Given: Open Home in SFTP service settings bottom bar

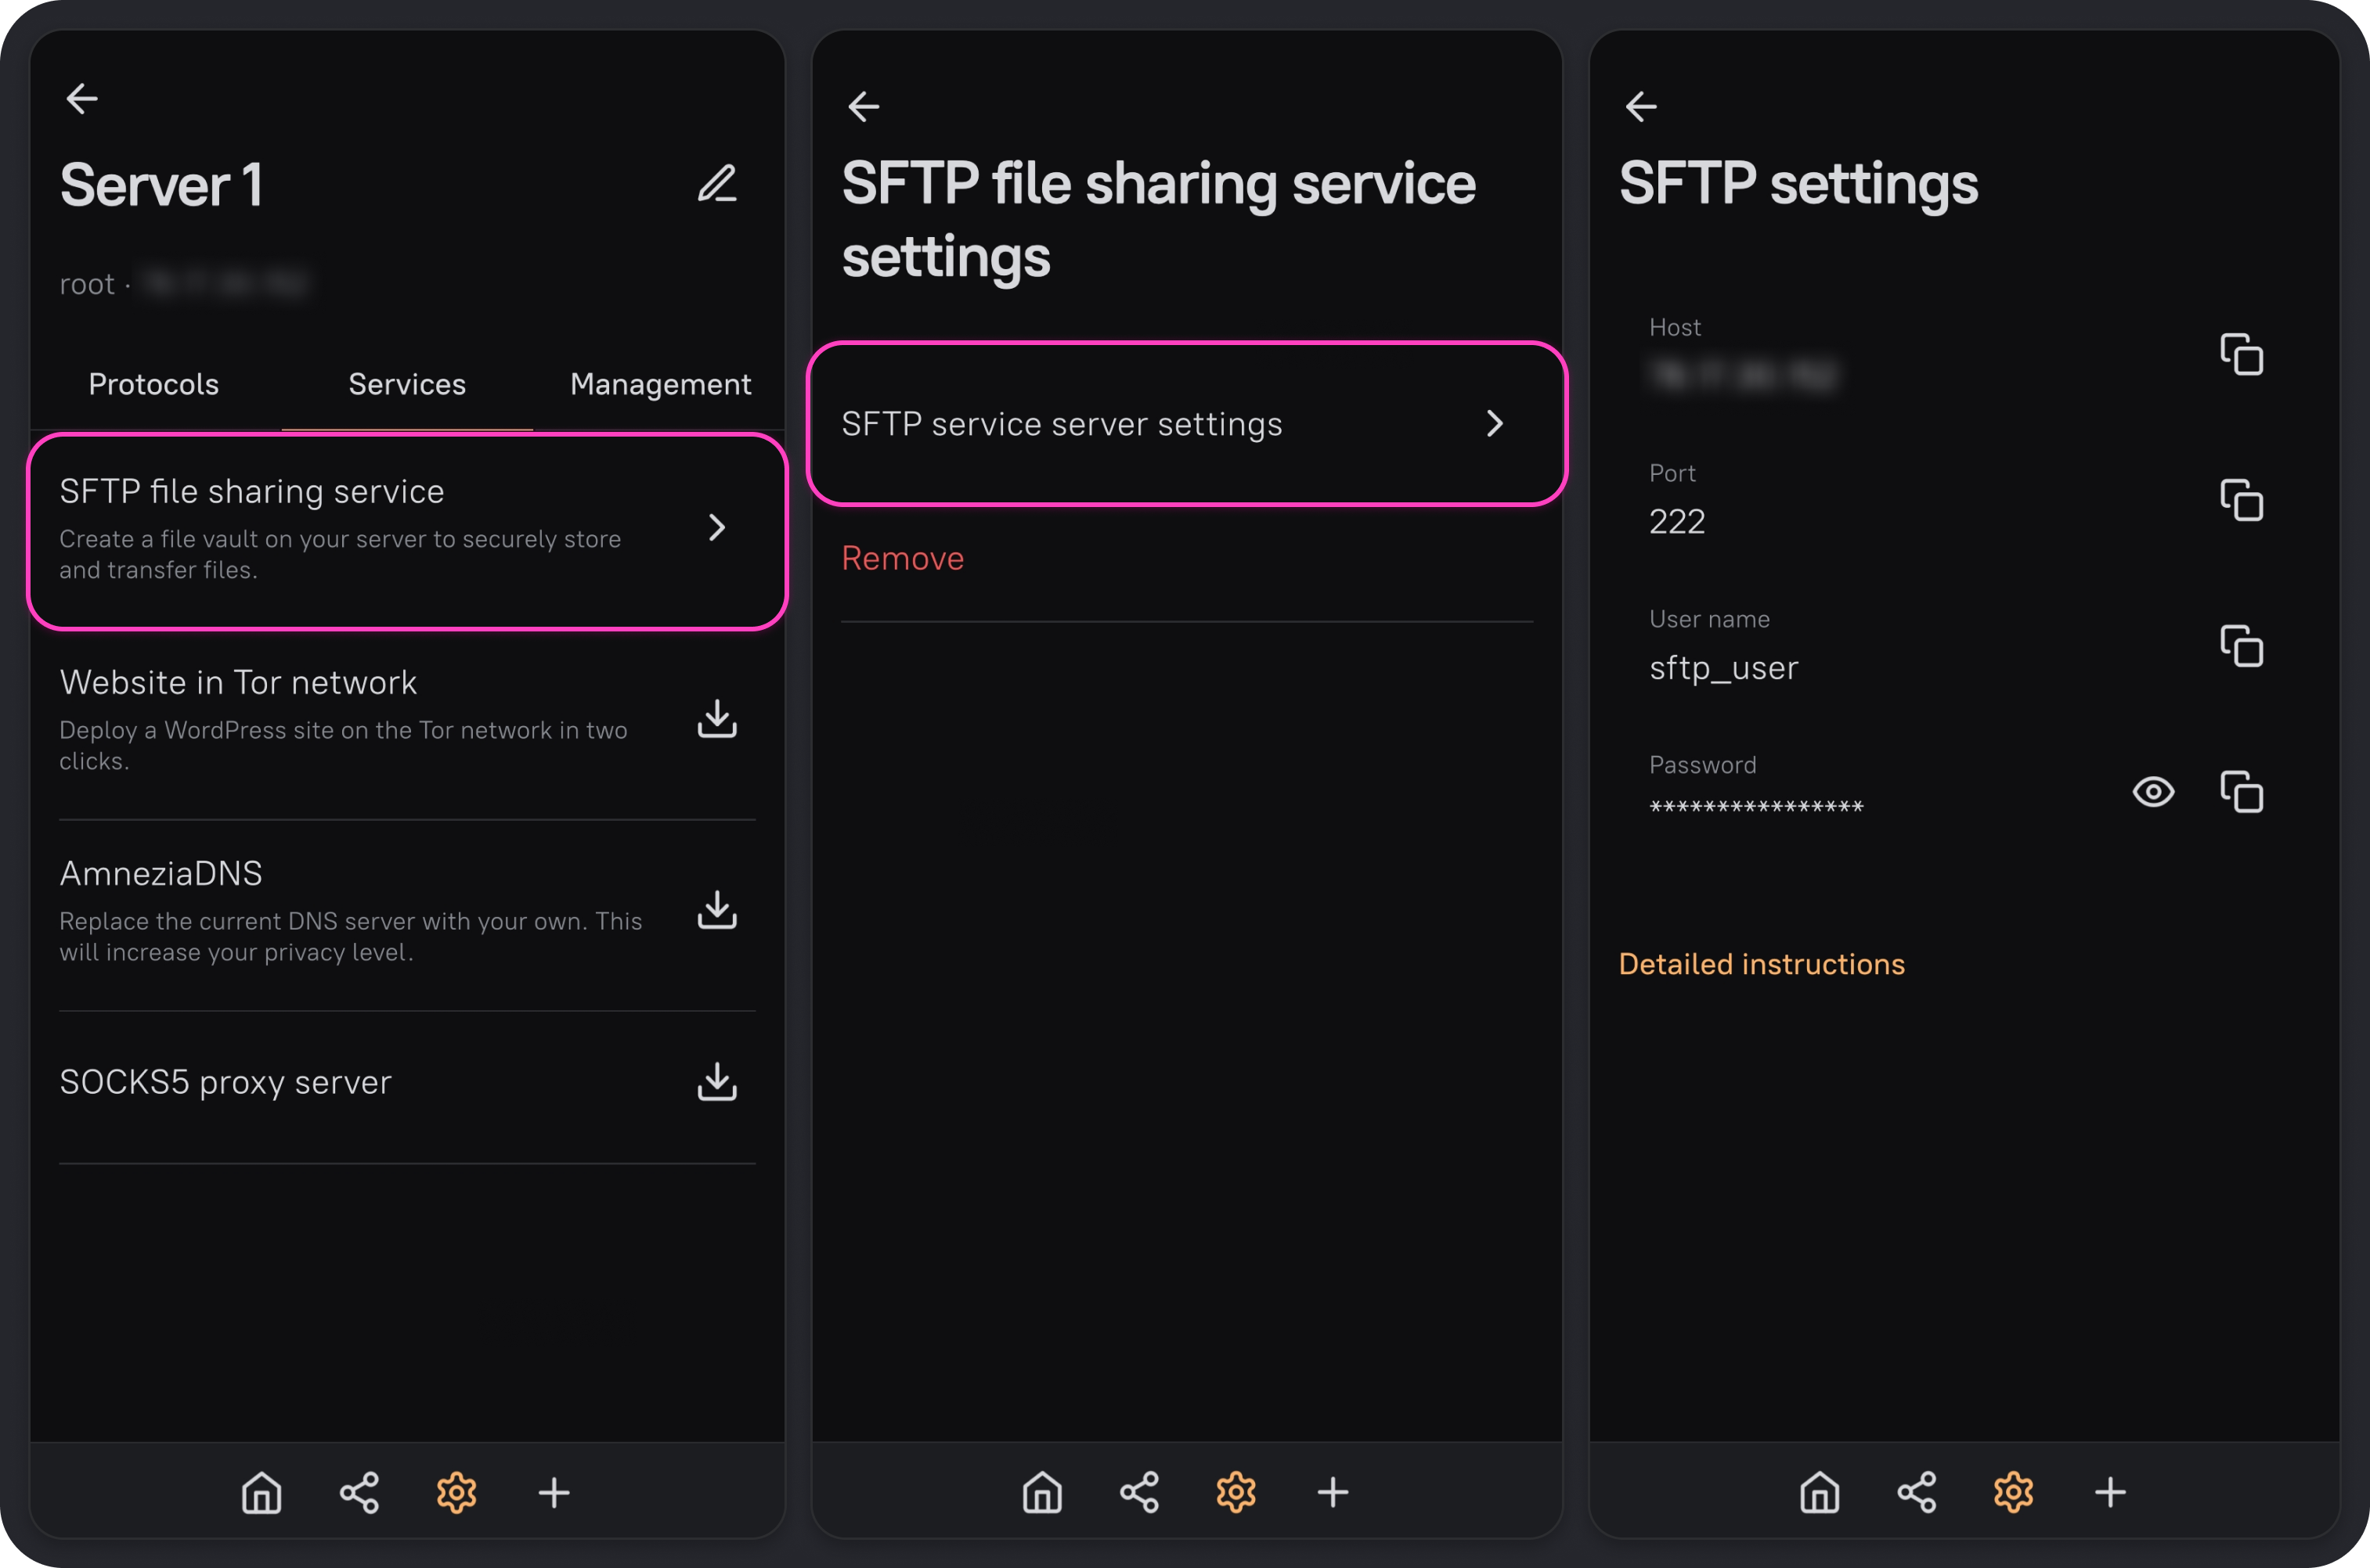Looking at the screenshot, I should [1041, 1492].
